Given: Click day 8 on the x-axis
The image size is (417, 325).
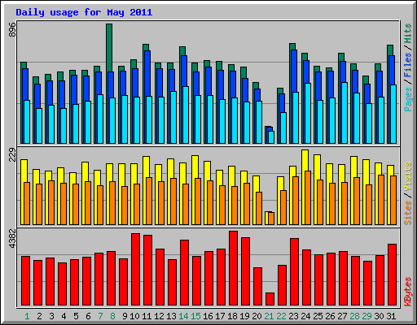Looking at the screenshot, I should tap(112, 316).
